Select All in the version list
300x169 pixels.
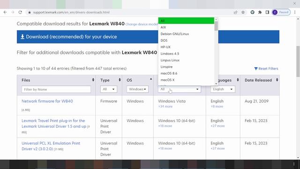click(186, 21)
